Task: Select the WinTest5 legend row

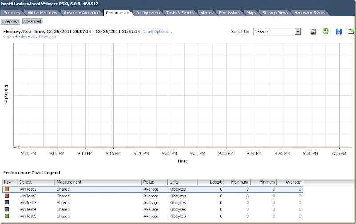Action: (153, 216)
